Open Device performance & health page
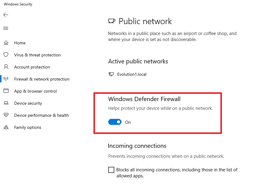Screen dimensions: 259x184 tap(41, 115)
